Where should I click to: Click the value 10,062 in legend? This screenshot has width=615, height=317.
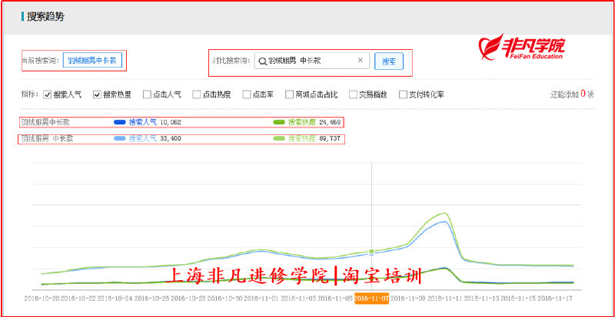[x=170, y=122]
